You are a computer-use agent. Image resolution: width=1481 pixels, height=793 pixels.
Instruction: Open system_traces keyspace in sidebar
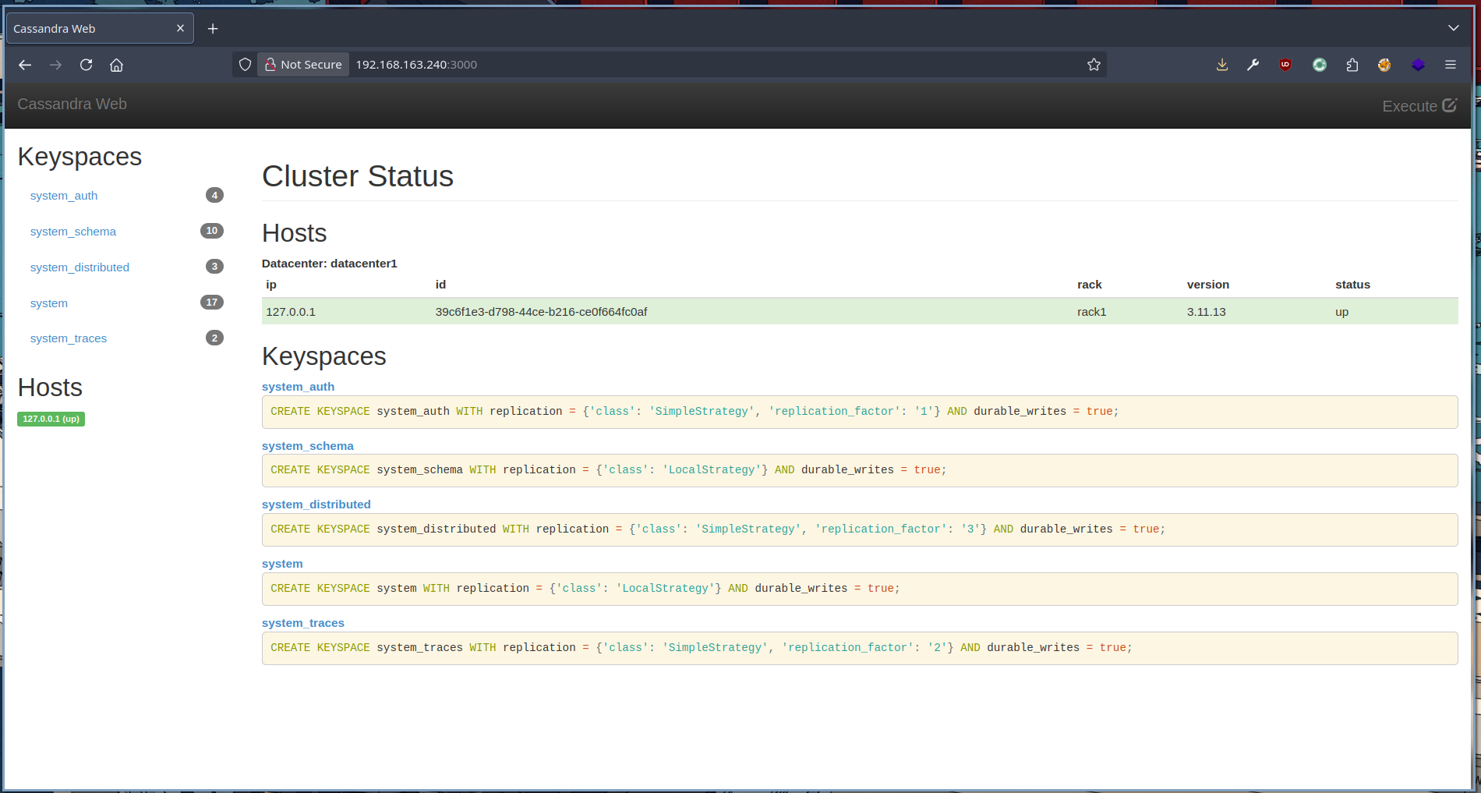pyautogui.click(x=69, y=338)
